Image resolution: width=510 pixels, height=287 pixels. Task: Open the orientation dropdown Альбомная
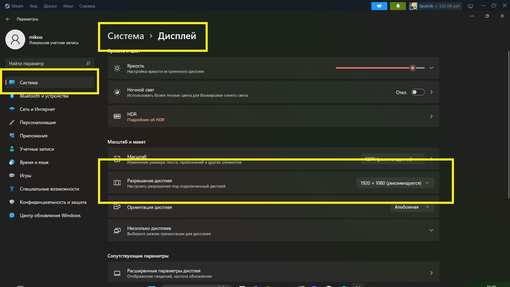[412, 207]
